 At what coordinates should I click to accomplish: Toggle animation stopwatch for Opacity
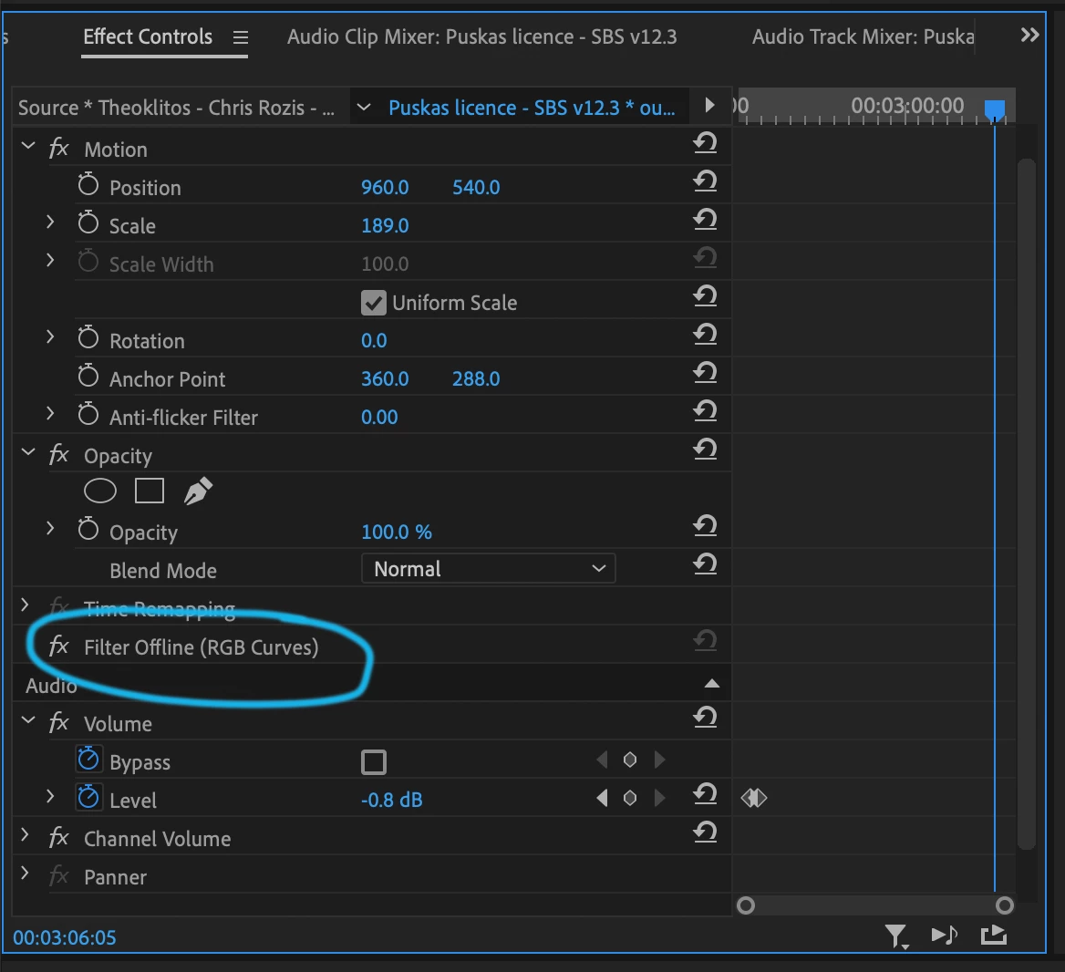click(x=88, y=529)
